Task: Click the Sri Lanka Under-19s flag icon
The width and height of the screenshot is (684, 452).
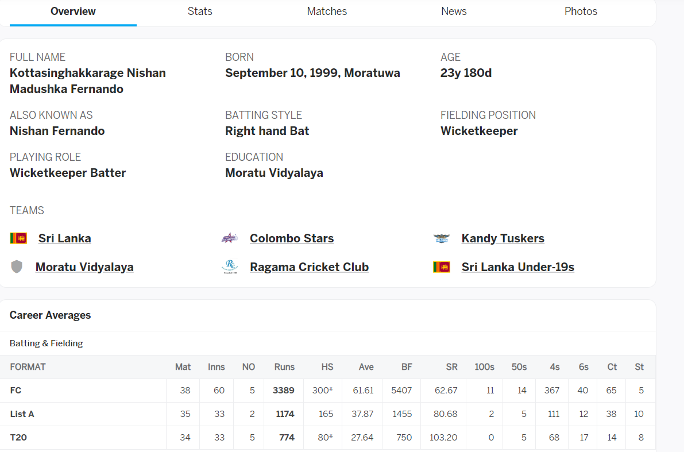Action: click(x=442, y=267)
